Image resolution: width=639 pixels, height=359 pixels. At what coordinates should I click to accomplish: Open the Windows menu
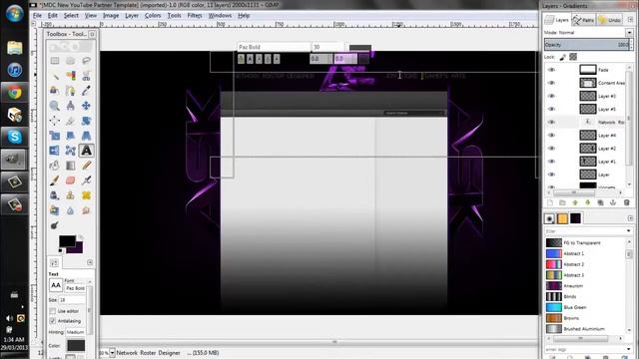[x=220, y=16]
